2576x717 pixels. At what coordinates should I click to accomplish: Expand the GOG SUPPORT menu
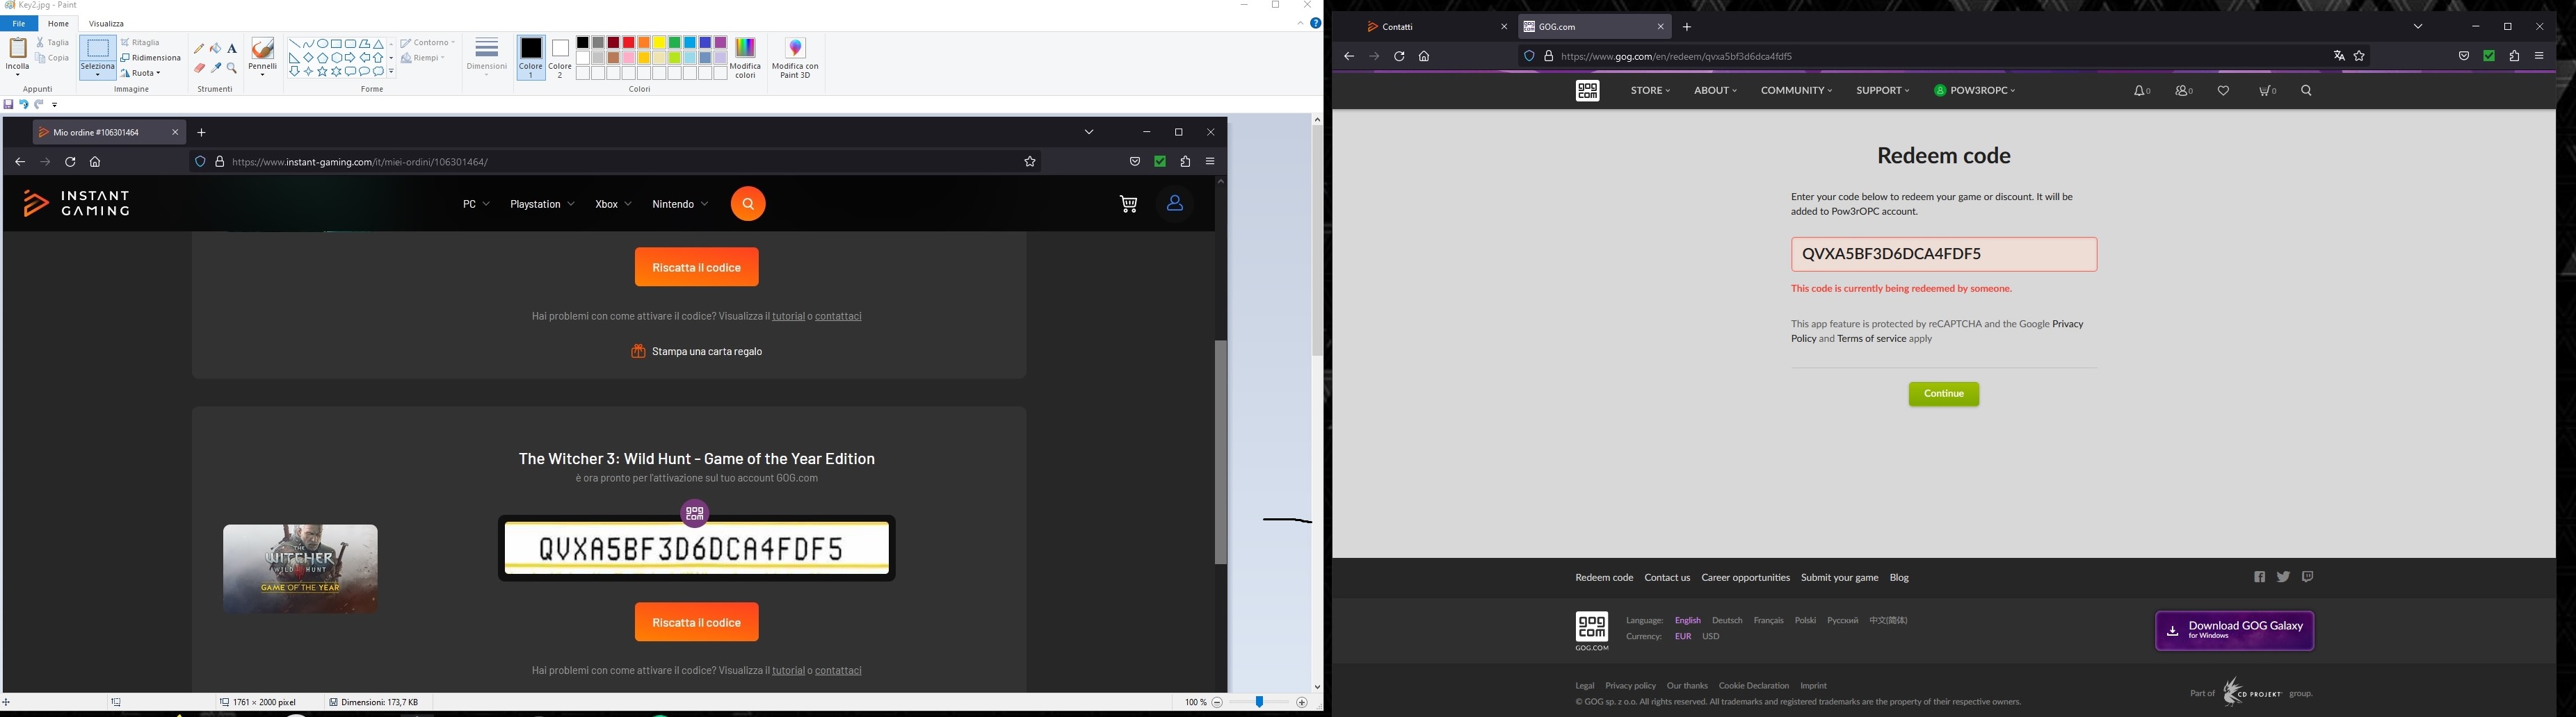tap(1882, 91)
